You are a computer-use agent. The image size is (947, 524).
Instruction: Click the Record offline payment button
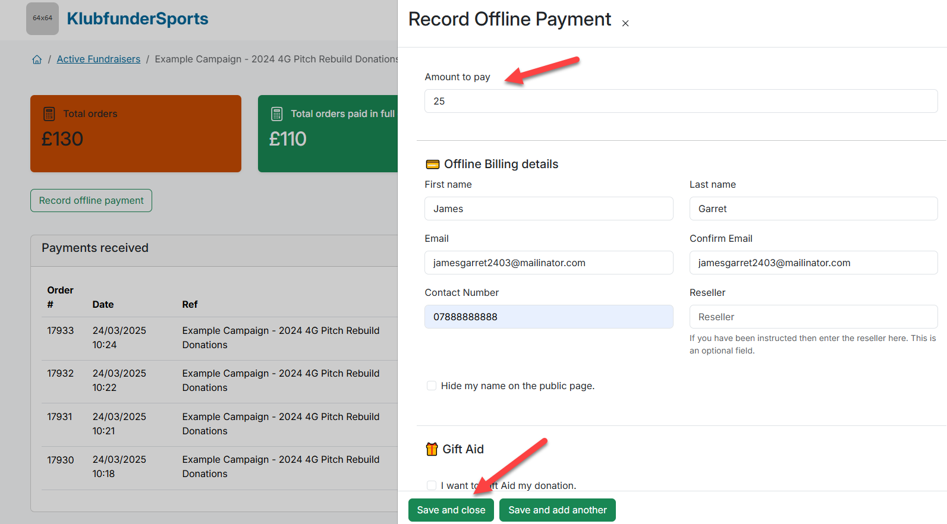click(91, 200)
